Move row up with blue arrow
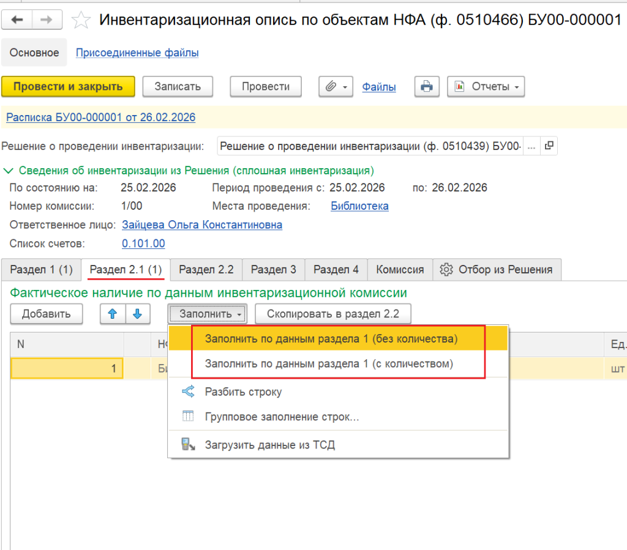This screenshot has height=550, width=627. pyautogui.click(x=112, y=314)
